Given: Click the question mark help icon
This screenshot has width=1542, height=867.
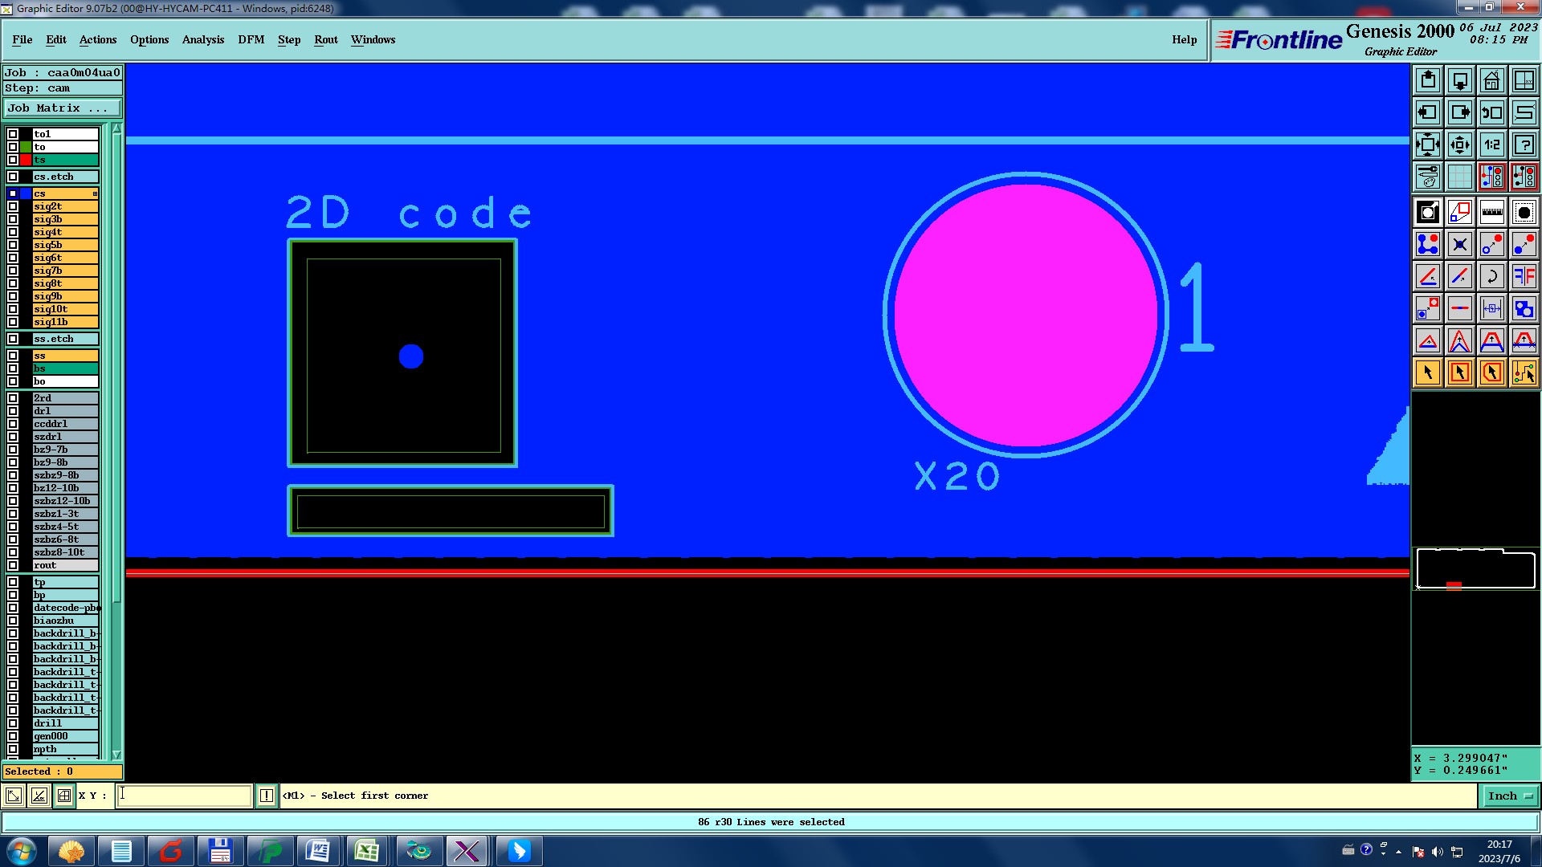Looking at the screenshot, I should pyautogui.click(x=1524, y=144).
